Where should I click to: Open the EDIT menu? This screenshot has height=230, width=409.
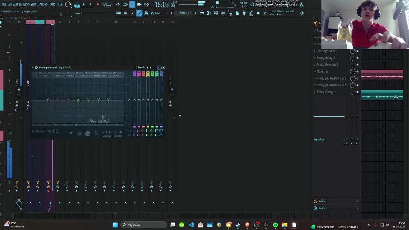click(10, 4)
